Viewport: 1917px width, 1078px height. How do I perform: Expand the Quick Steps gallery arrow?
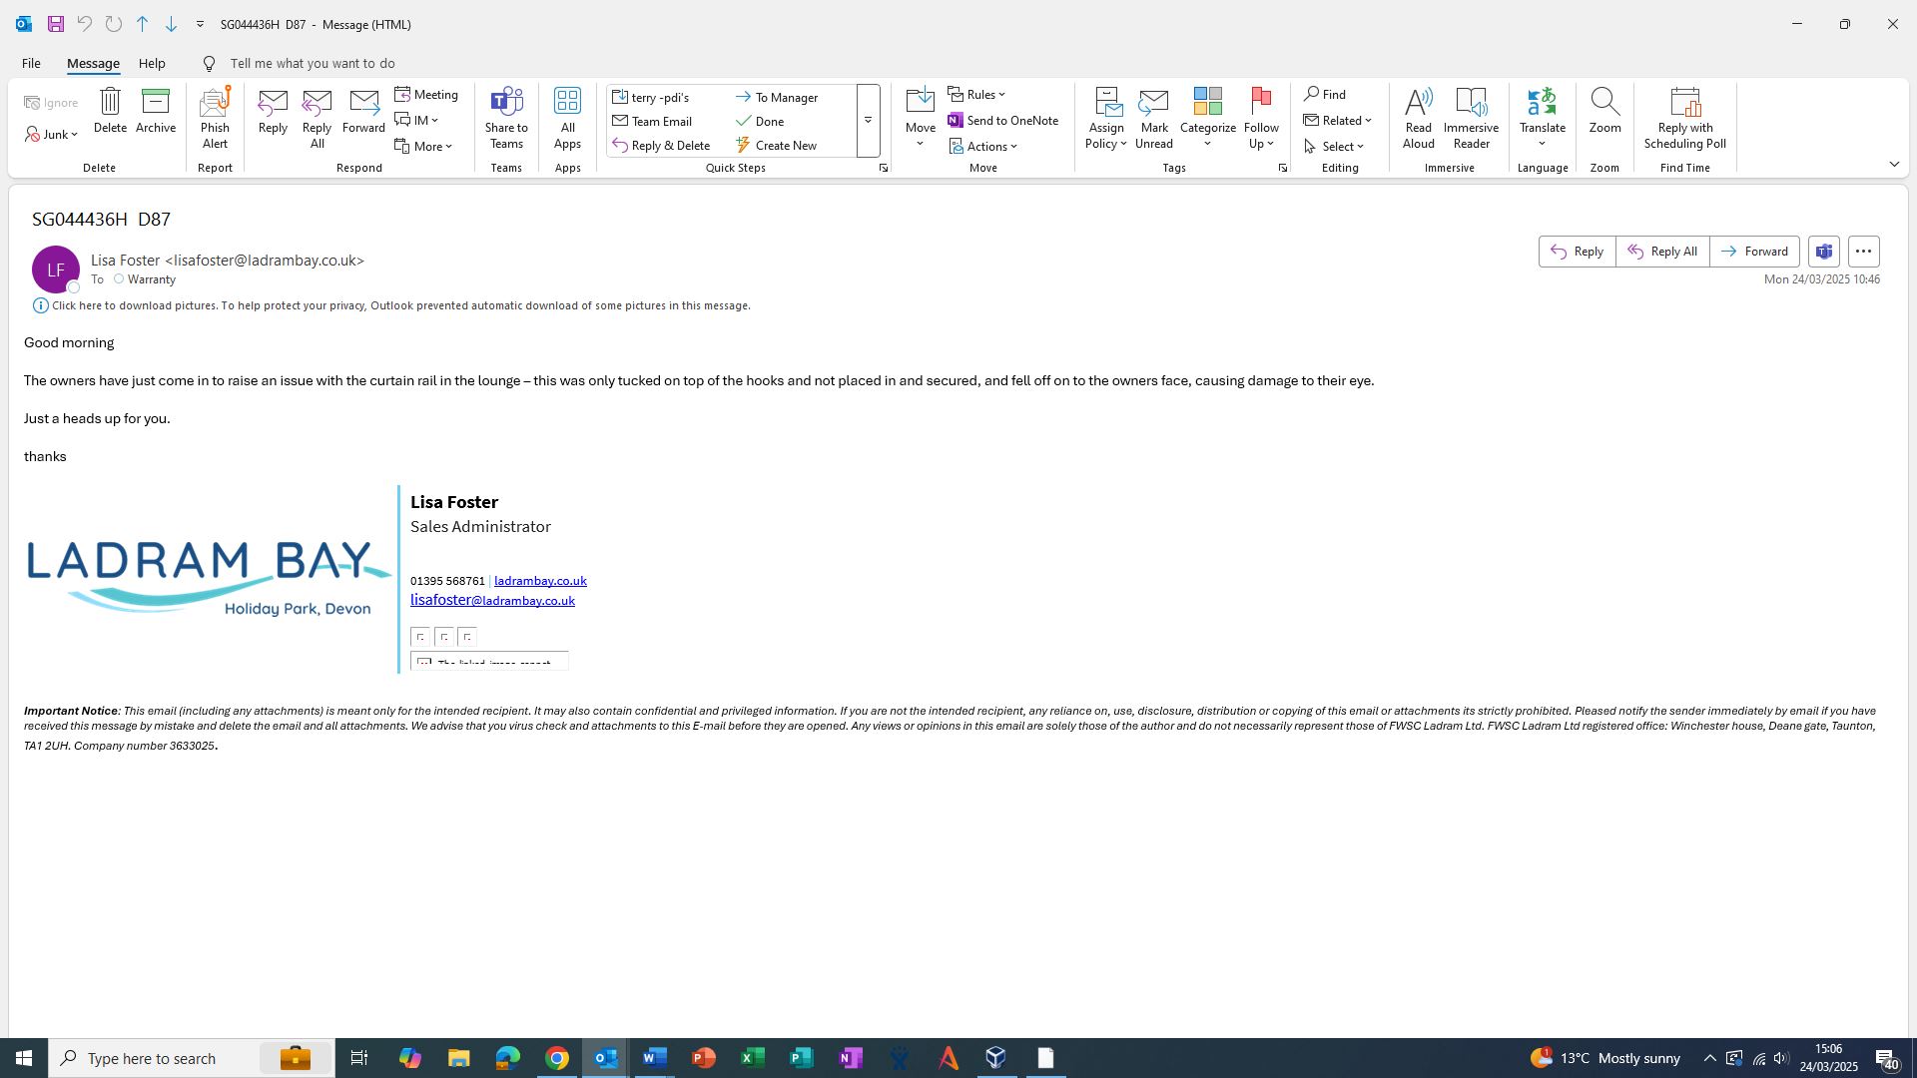[868, 121]
